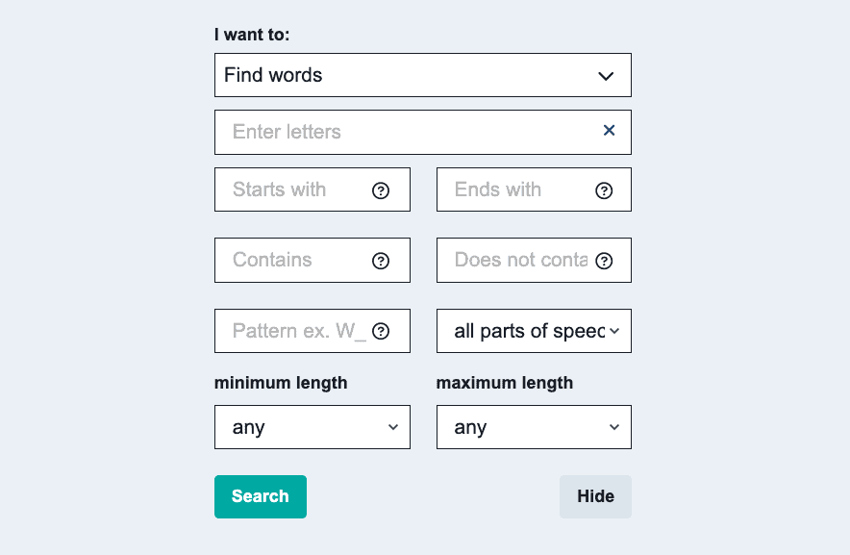Click the help icon in Starts with field
Screen dimensions: 850x555
click(381, 190)
